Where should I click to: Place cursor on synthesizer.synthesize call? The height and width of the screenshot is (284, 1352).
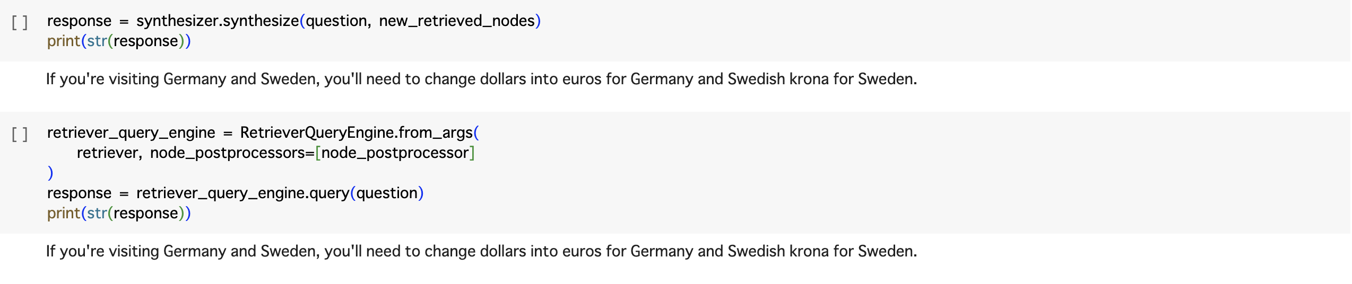coord(218,21)
